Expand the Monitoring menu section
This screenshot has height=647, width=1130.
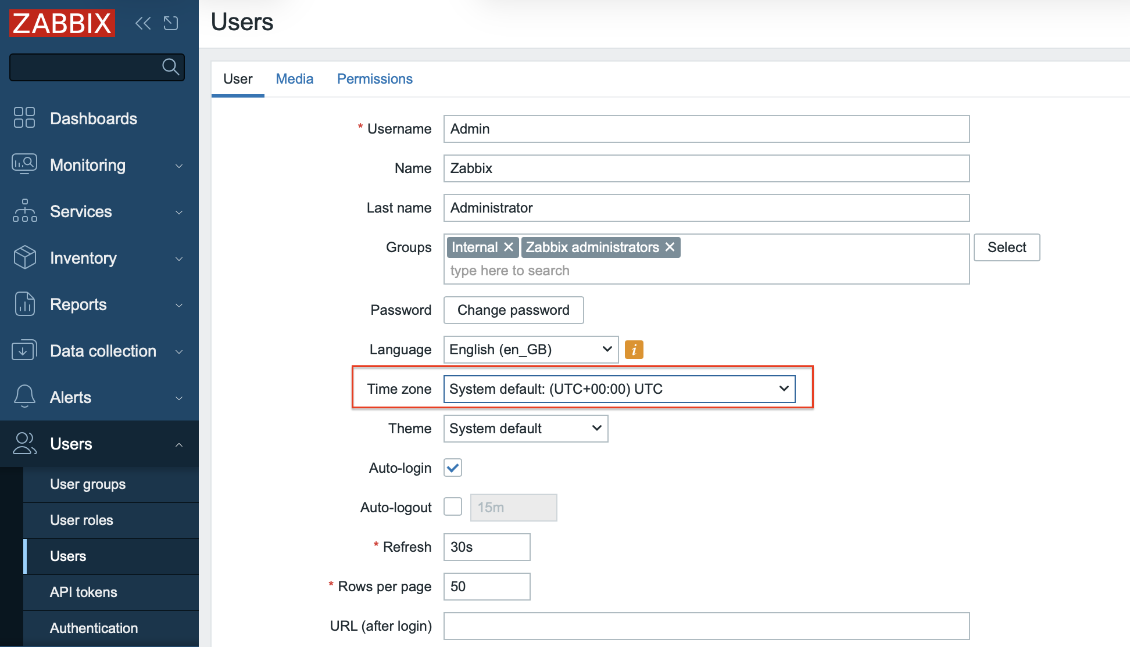99,166
